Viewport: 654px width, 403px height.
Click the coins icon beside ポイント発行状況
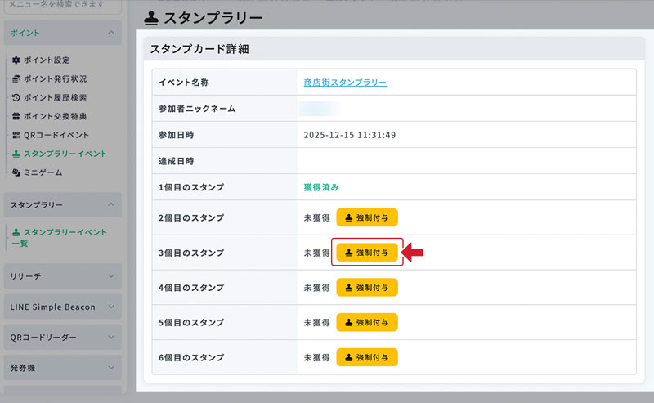click(16, 79)
